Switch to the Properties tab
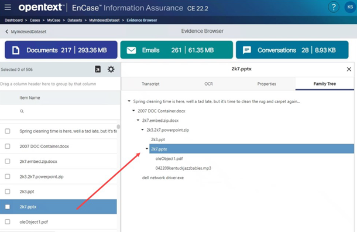 coord(267,84)
